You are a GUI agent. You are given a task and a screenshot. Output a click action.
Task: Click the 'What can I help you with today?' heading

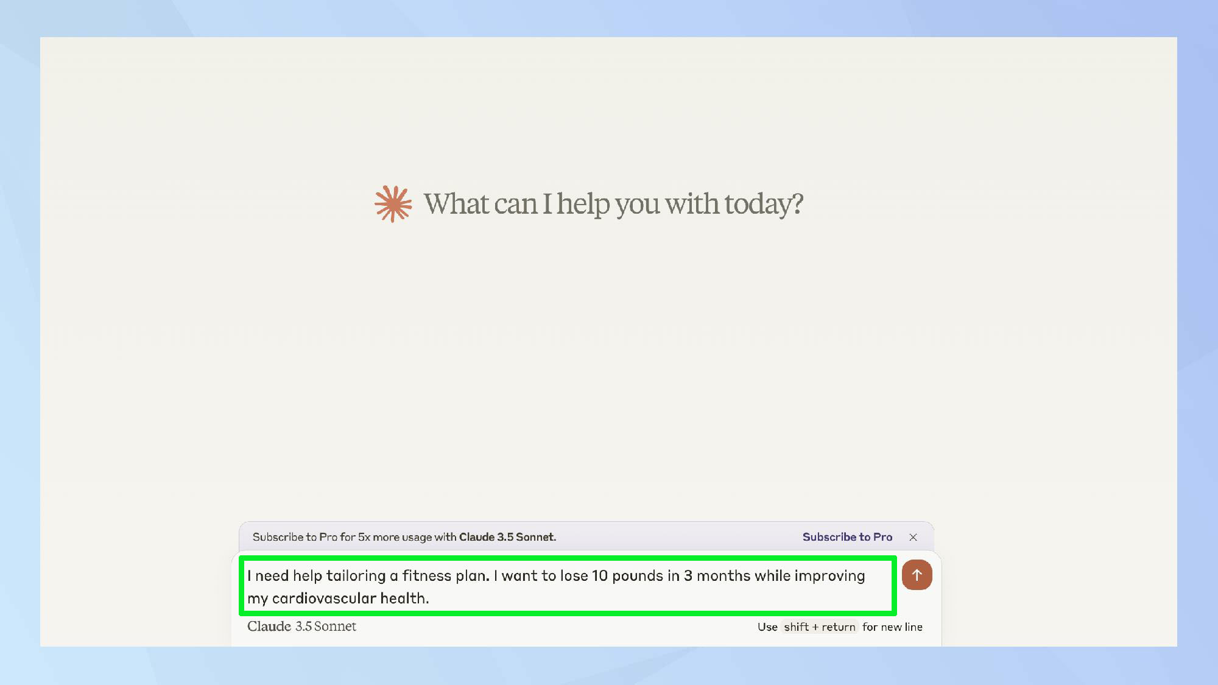click(x=613, y=204)
